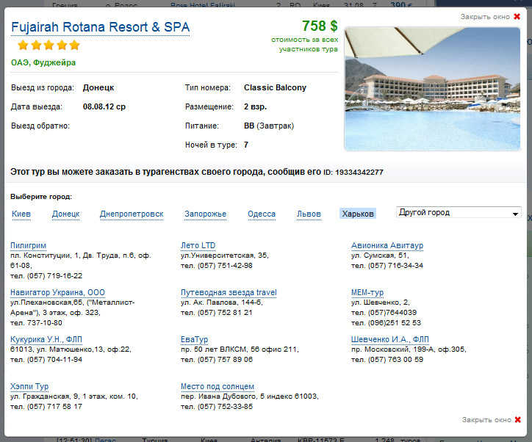Click the departure city value Донецк
Viewport: 532px width, 442px height.
pyautogui.click(x=98, y=88)
